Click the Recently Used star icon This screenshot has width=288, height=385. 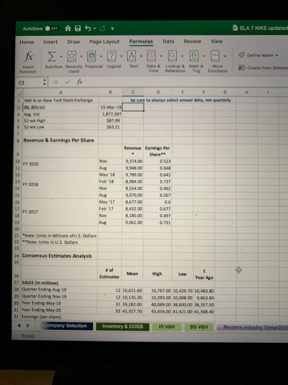click(x=71, y=56)
